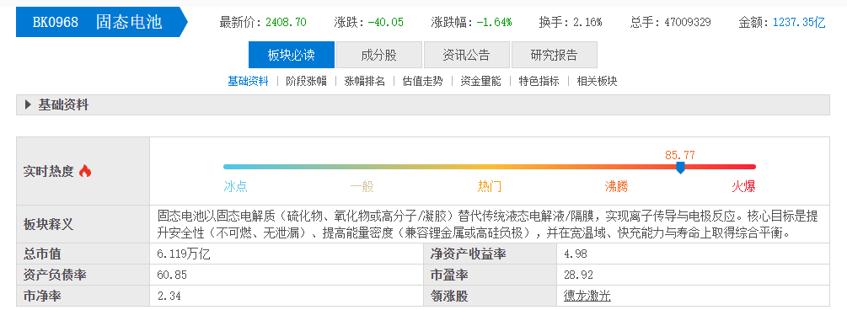
Task: Jump to 阶段涨幅 sub-section
Action: pyautogui.click(x=306, y=81)
